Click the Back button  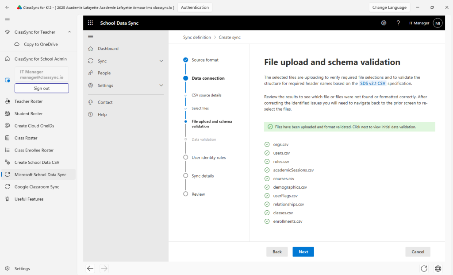click(277, 252)
